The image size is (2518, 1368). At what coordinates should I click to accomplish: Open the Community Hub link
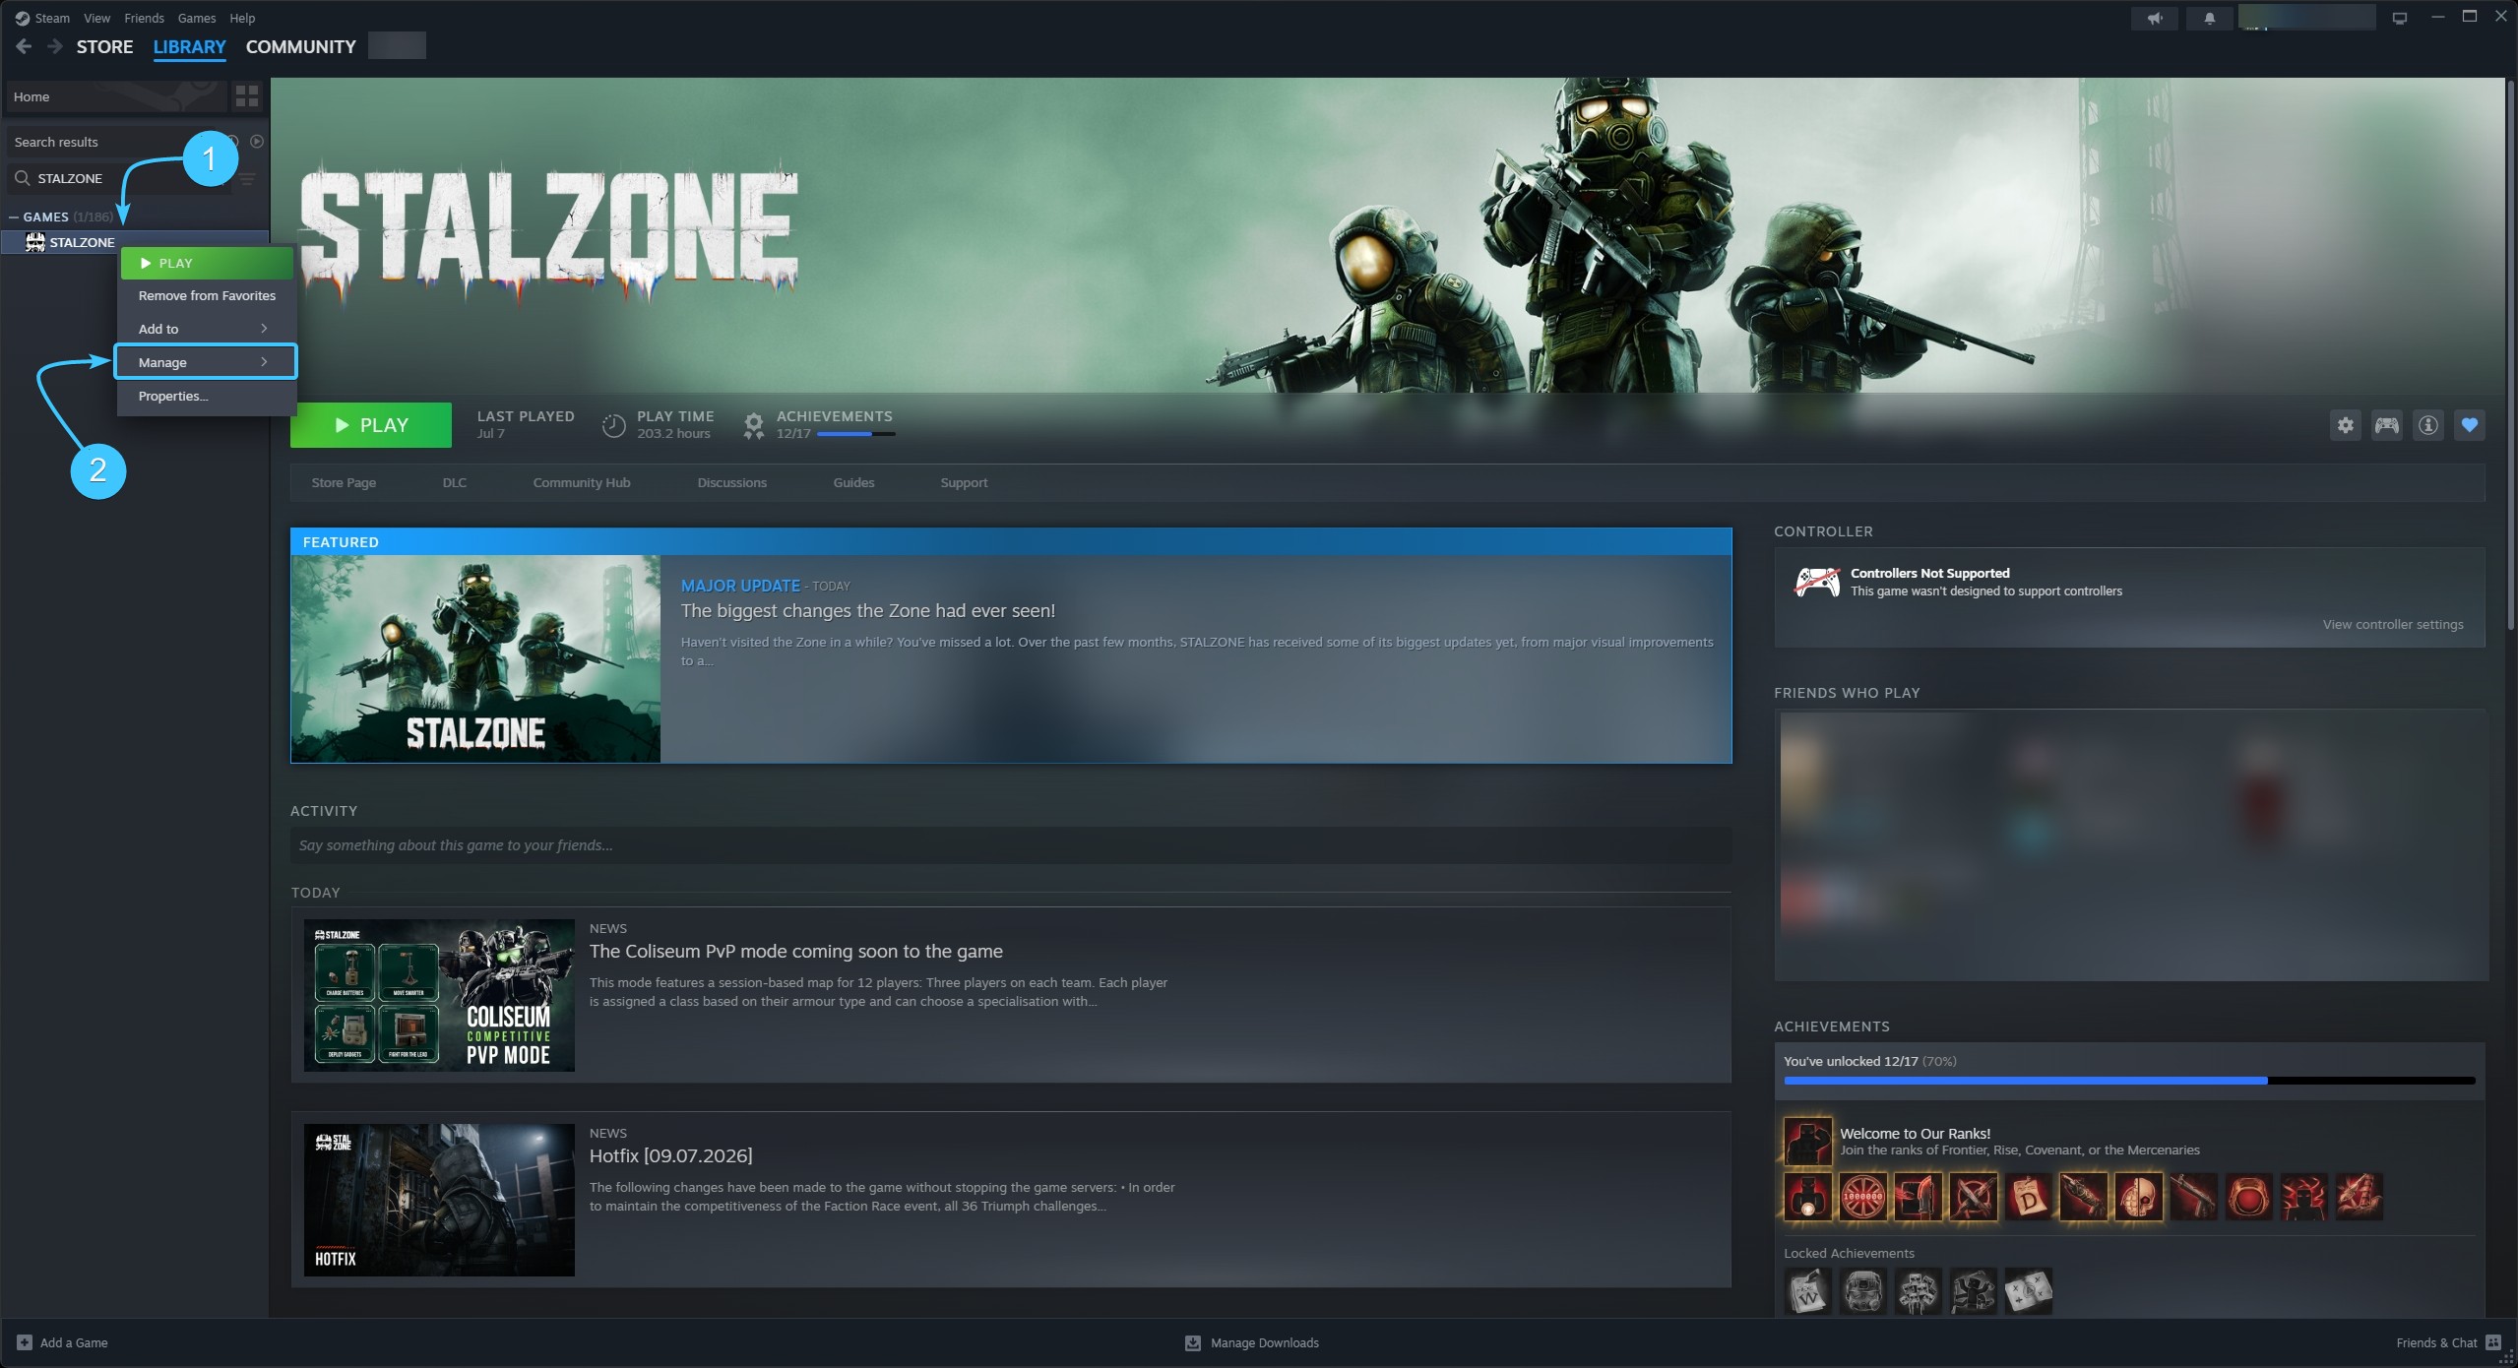(582, 482)
